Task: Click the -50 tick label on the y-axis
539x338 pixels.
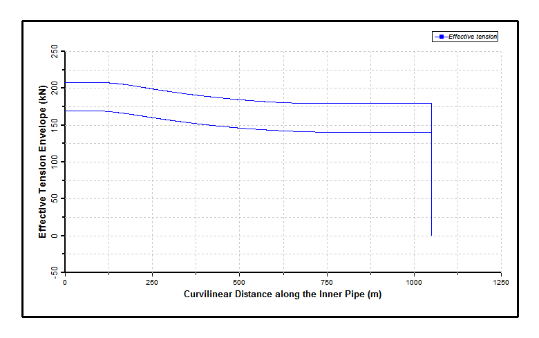Action: tap(55, 272)
